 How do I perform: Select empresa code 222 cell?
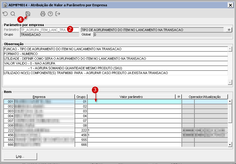(9, 130)
